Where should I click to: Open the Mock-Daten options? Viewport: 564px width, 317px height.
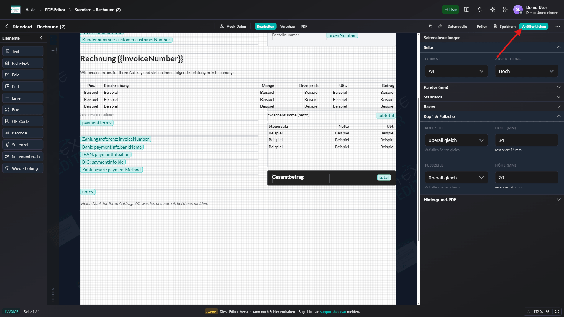(233, 27)
